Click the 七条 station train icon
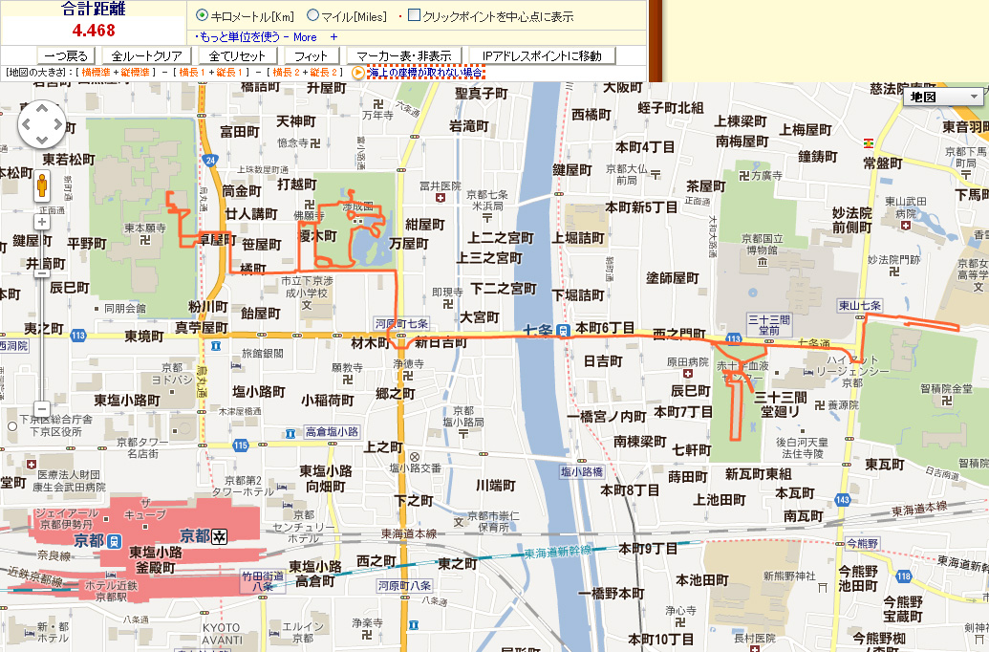 [564, 331]
